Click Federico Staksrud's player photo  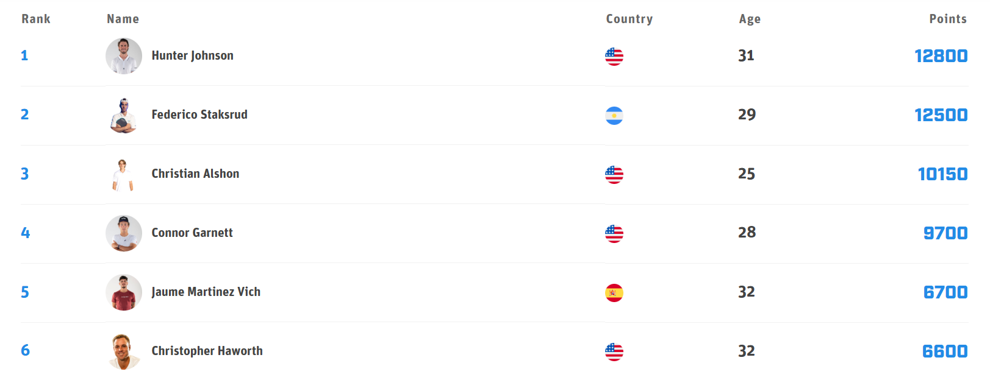(124, 115)
